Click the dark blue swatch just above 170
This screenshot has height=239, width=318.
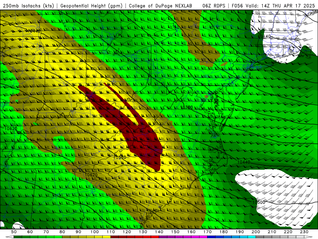211,237
